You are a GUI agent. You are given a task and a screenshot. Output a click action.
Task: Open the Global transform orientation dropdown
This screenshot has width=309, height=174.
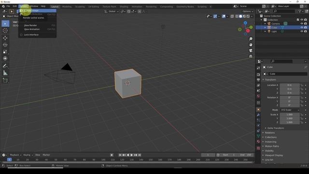tap(112, 12)
